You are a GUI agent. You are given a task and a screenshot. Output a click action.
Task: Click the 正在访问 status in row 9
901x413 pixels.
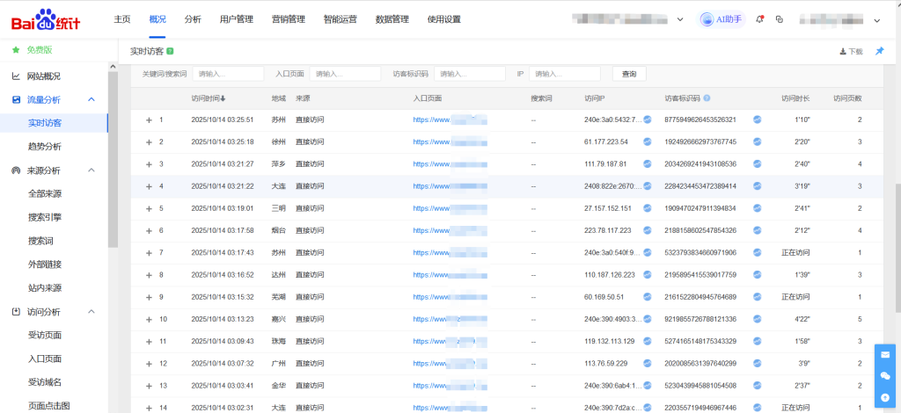(795, 297)
